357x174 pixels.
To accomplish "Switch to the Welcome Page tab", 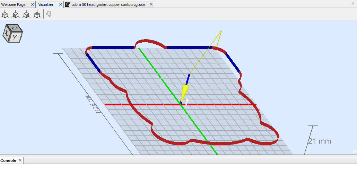I will click(x=14, y=5).
